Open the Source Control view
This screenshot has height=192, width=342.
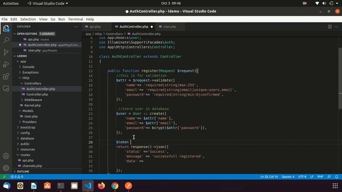(x=6, y=52)
